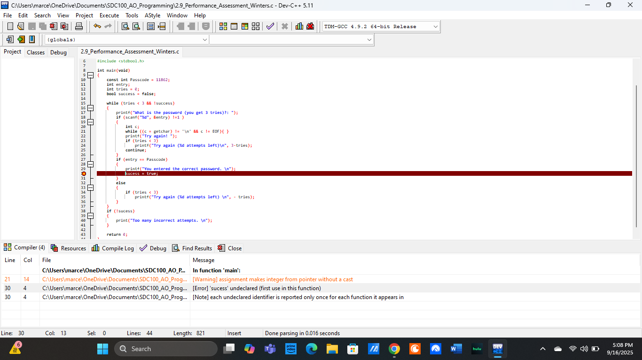Run syntax check with the checkmark icon
This screenshot has height=360, width=642.
point(270,26)
